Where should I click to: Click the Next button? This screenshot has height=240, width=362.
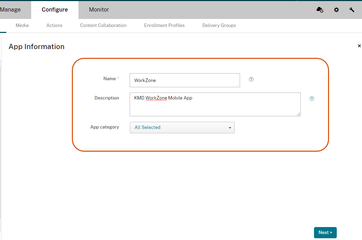325,233
